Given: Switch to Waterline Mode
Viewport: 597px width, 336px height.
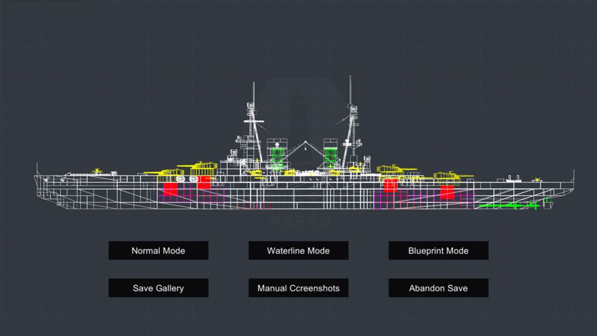Looking at the screenshot, I should (298, 250).
